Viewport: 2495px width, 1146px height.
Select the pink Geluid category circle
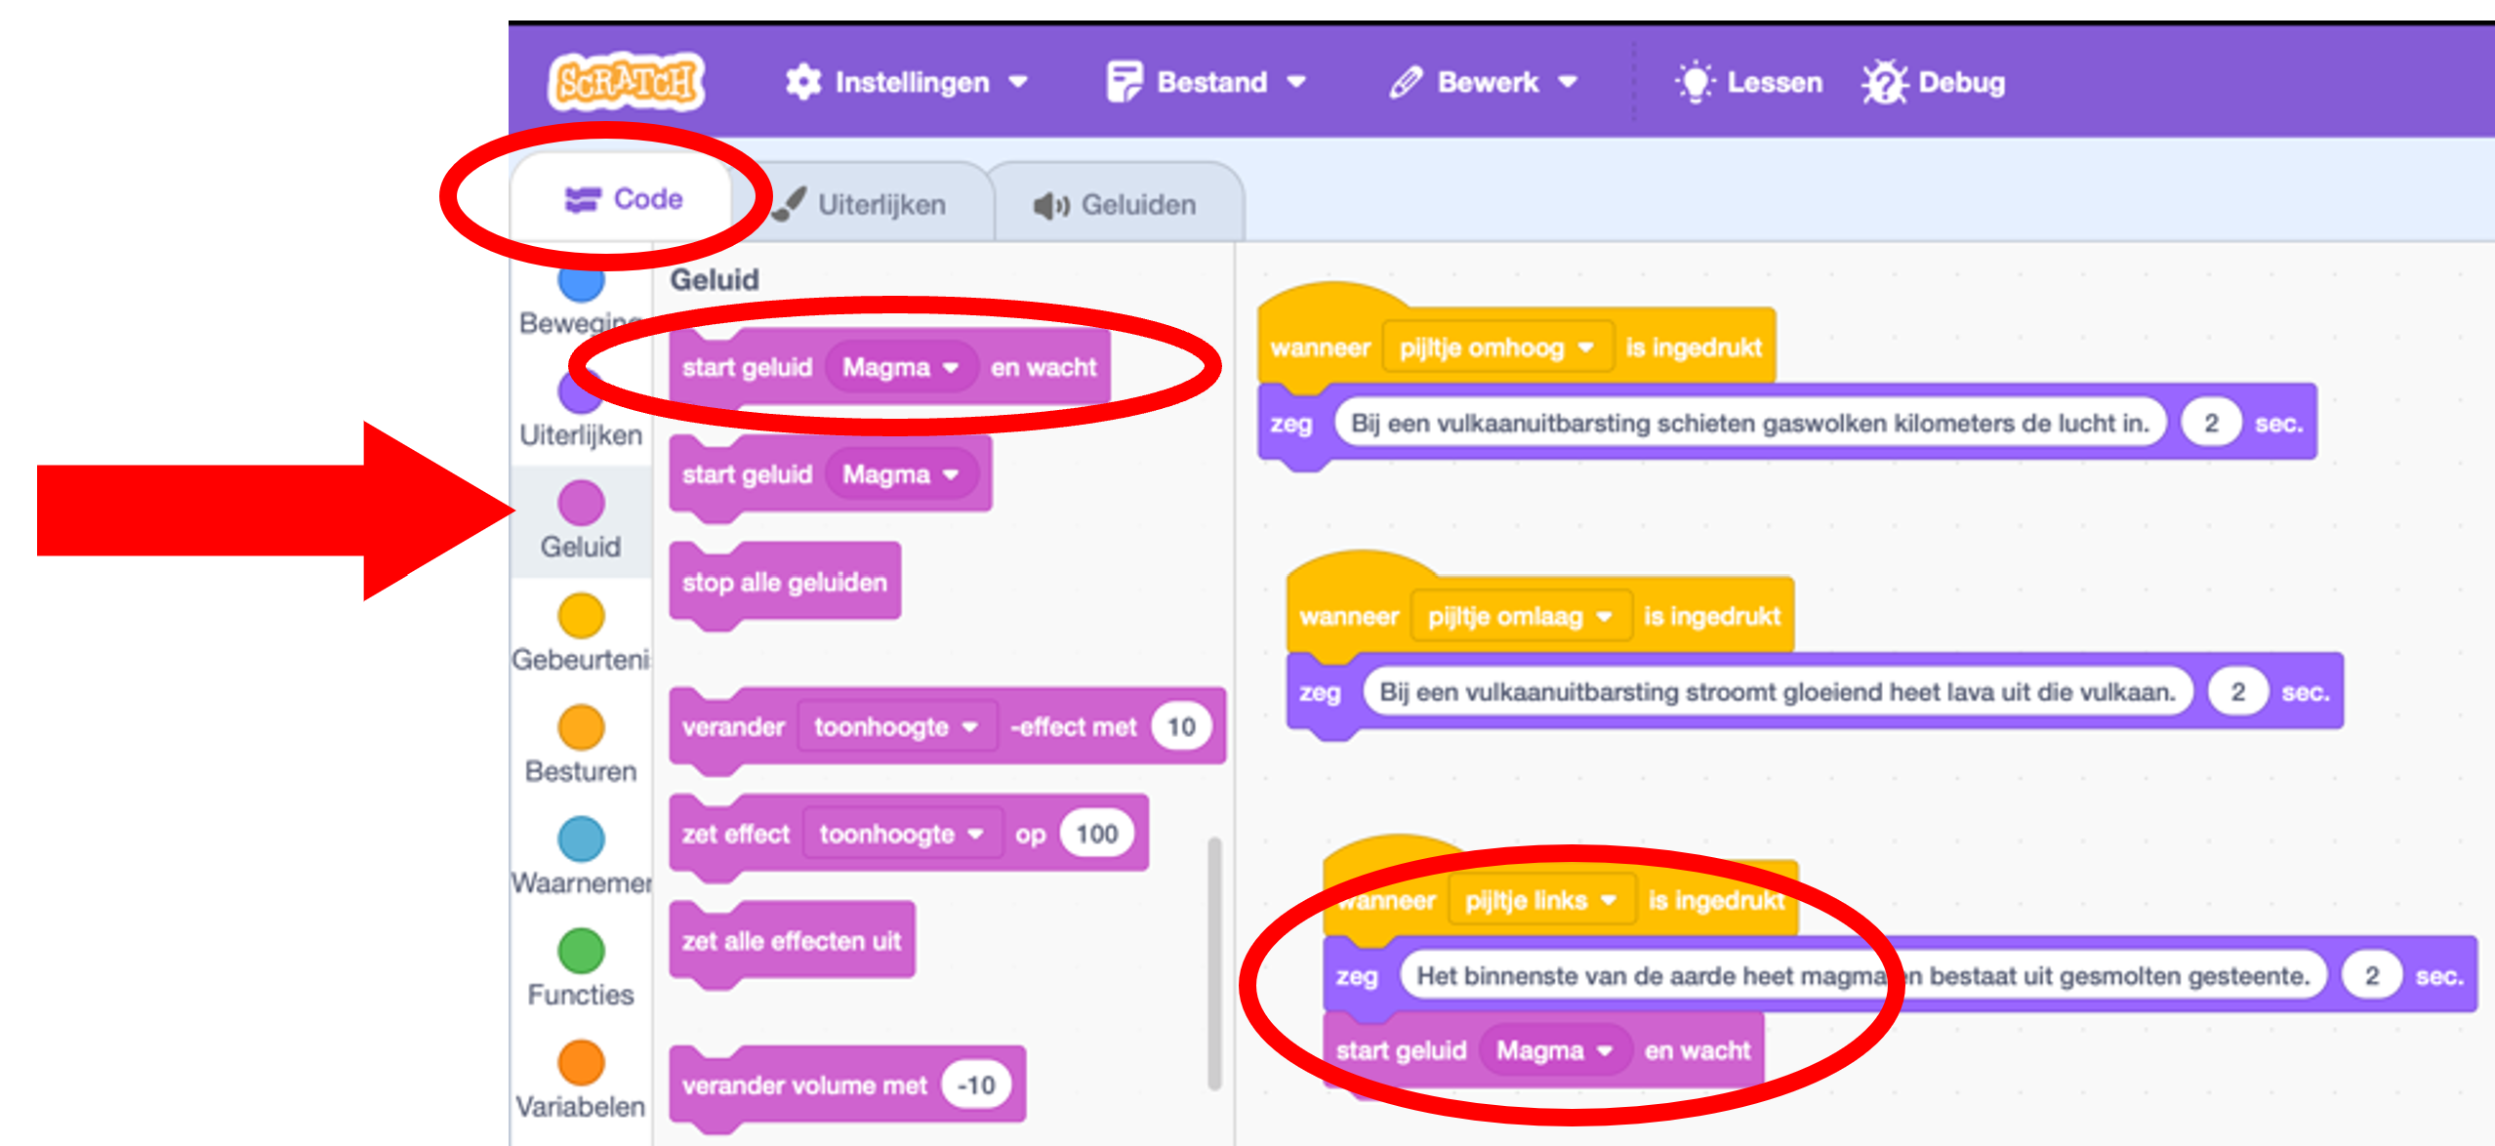point(581,503)
